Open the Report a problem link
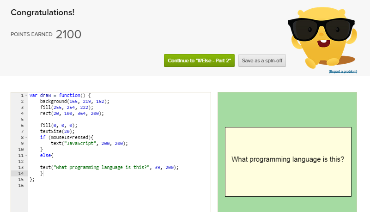This screenshot has width=370, height=212. [343, 72]
